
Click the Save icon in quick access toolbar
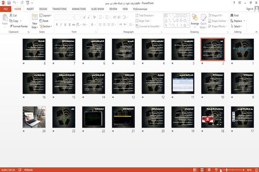[9, 3]
